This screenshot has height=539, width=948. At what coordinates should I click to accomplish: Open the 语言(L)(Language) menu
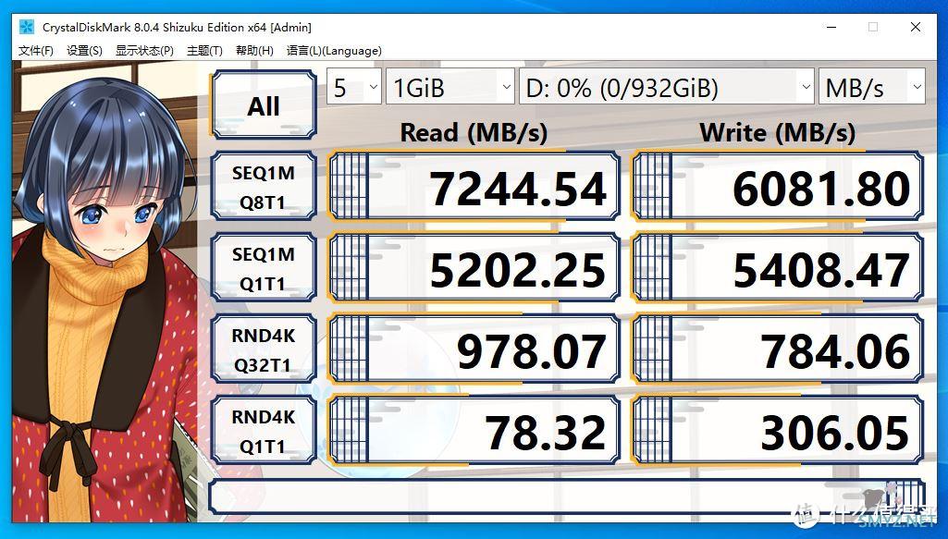click(334, 51)
